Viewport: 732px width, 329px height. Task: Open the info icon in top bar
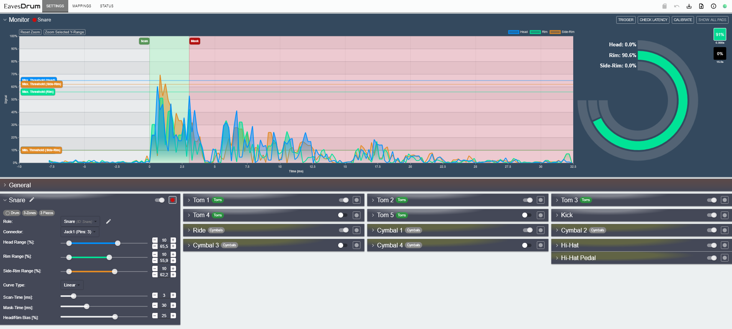pyautogui.click(x=714, y=6)
